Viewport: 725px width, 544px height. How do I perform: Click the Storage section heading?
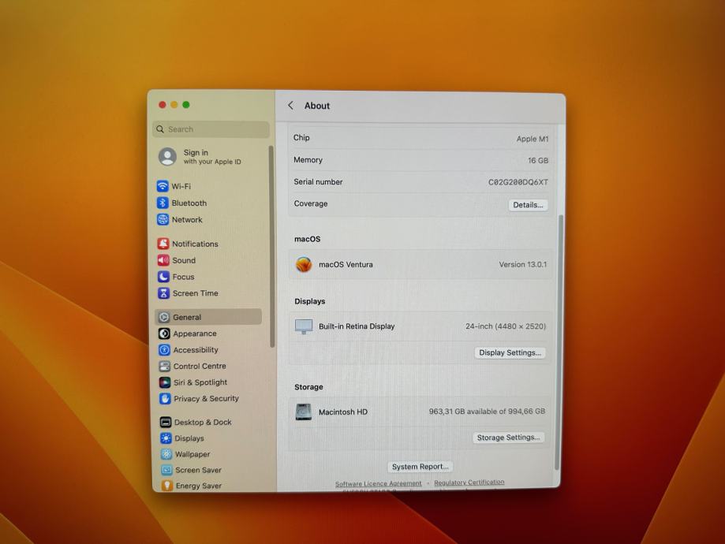(x=308, y=387)
